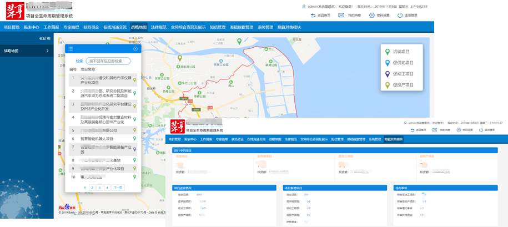Close the project list panel
The width and height of the screenshot is (508, 227).
[x=135, y=49]
